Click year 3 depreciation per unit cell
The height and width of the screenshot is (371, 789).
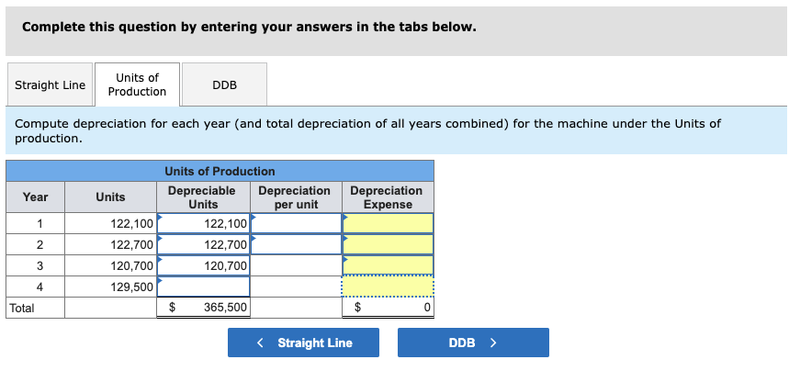pos(296,265)
